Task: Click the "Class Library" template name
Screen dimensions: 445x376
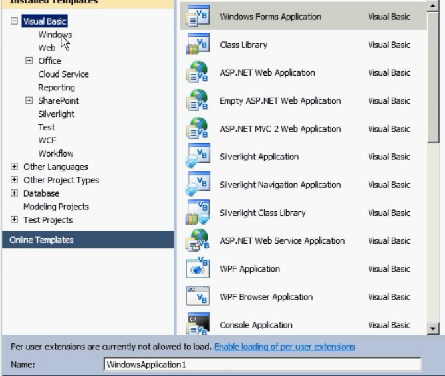Action: (243, 45)
